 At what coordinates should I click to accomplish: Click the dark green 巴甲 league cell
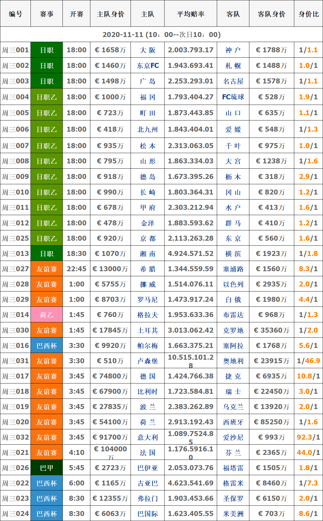point(47,468)
